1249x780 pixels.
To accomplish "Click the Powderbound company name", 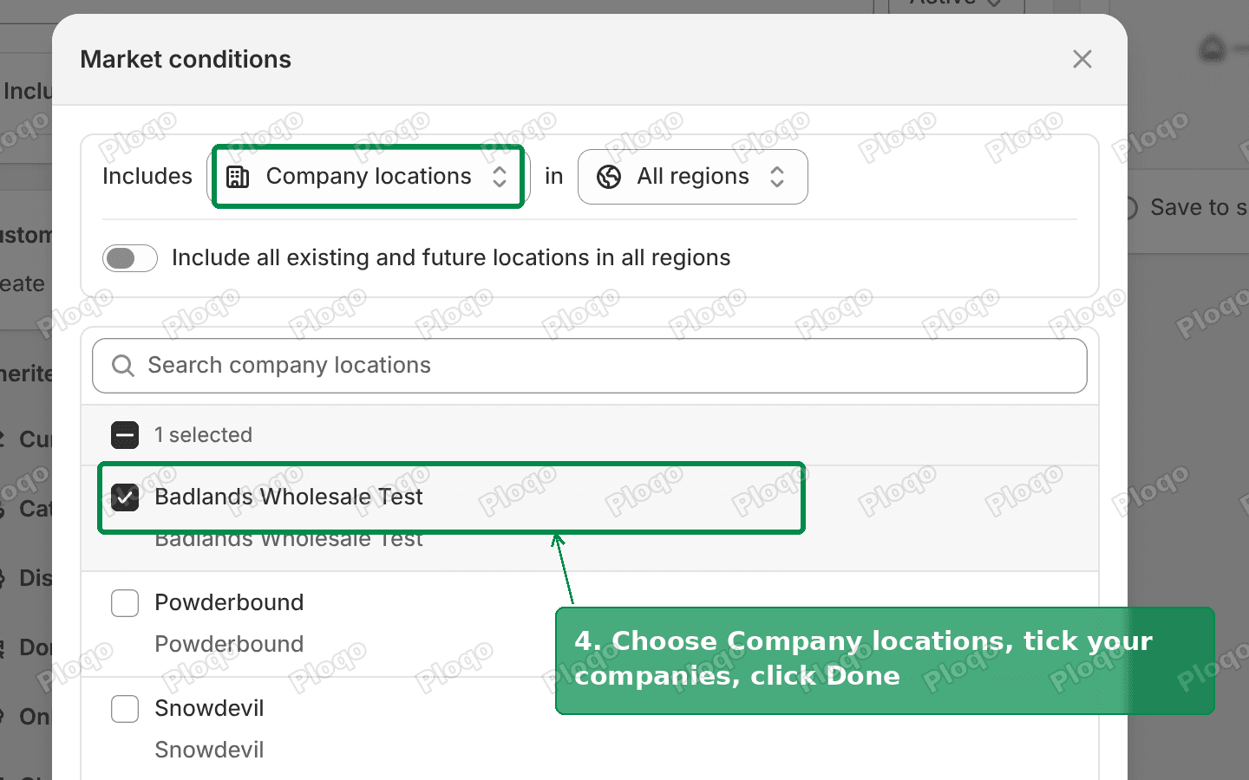I will tap(229, 602).
